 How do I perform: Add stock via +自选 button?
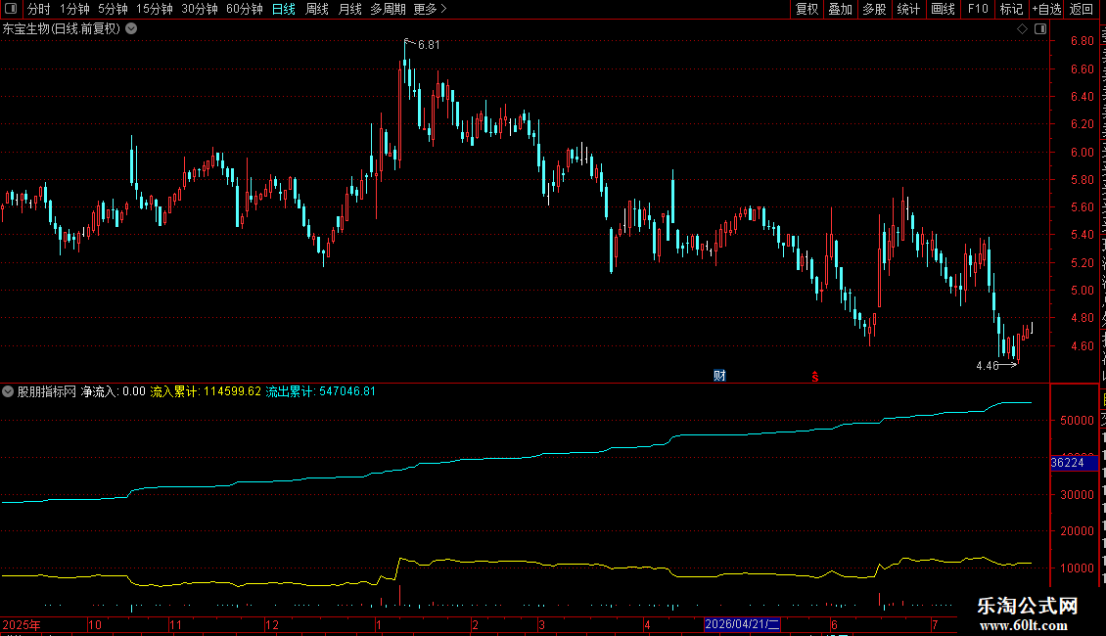pos(1046,9)
